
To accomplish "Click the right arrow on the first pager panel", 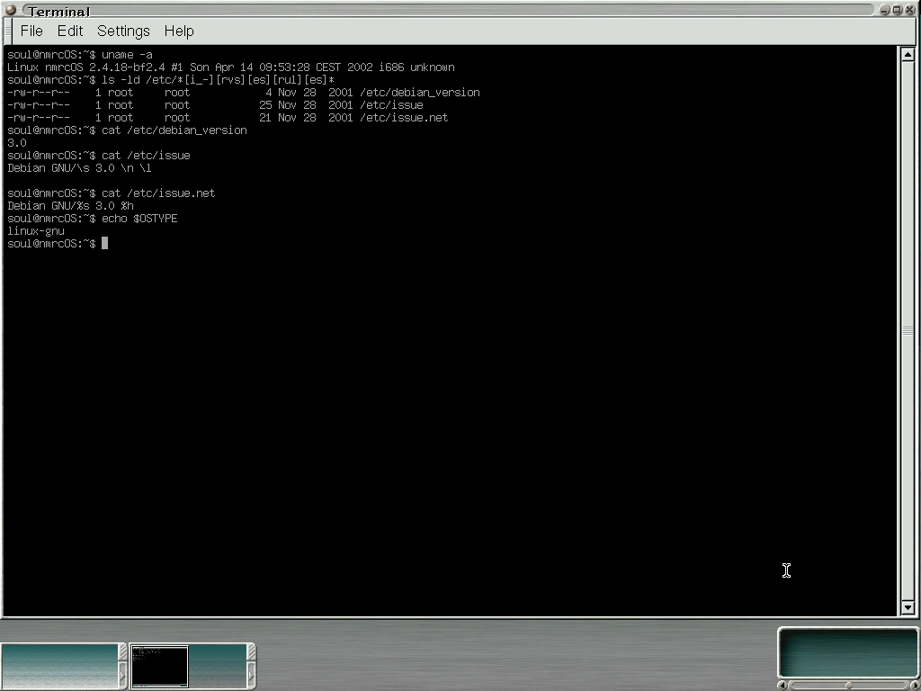I will click(x=122, y=676).
